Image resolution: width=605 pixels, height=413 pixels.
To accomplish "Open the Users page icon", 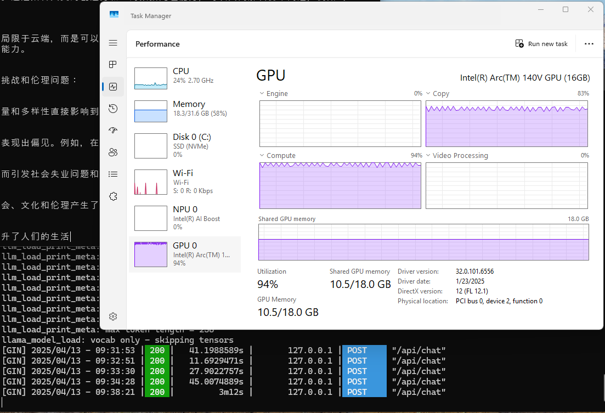I will tap(113, 152).
